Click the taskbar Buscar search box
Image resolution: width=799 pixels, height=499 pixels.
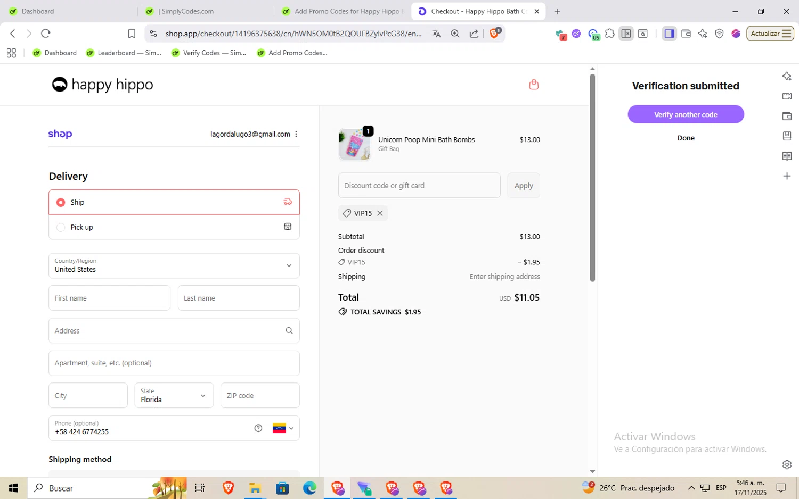[x=107, y=488]
